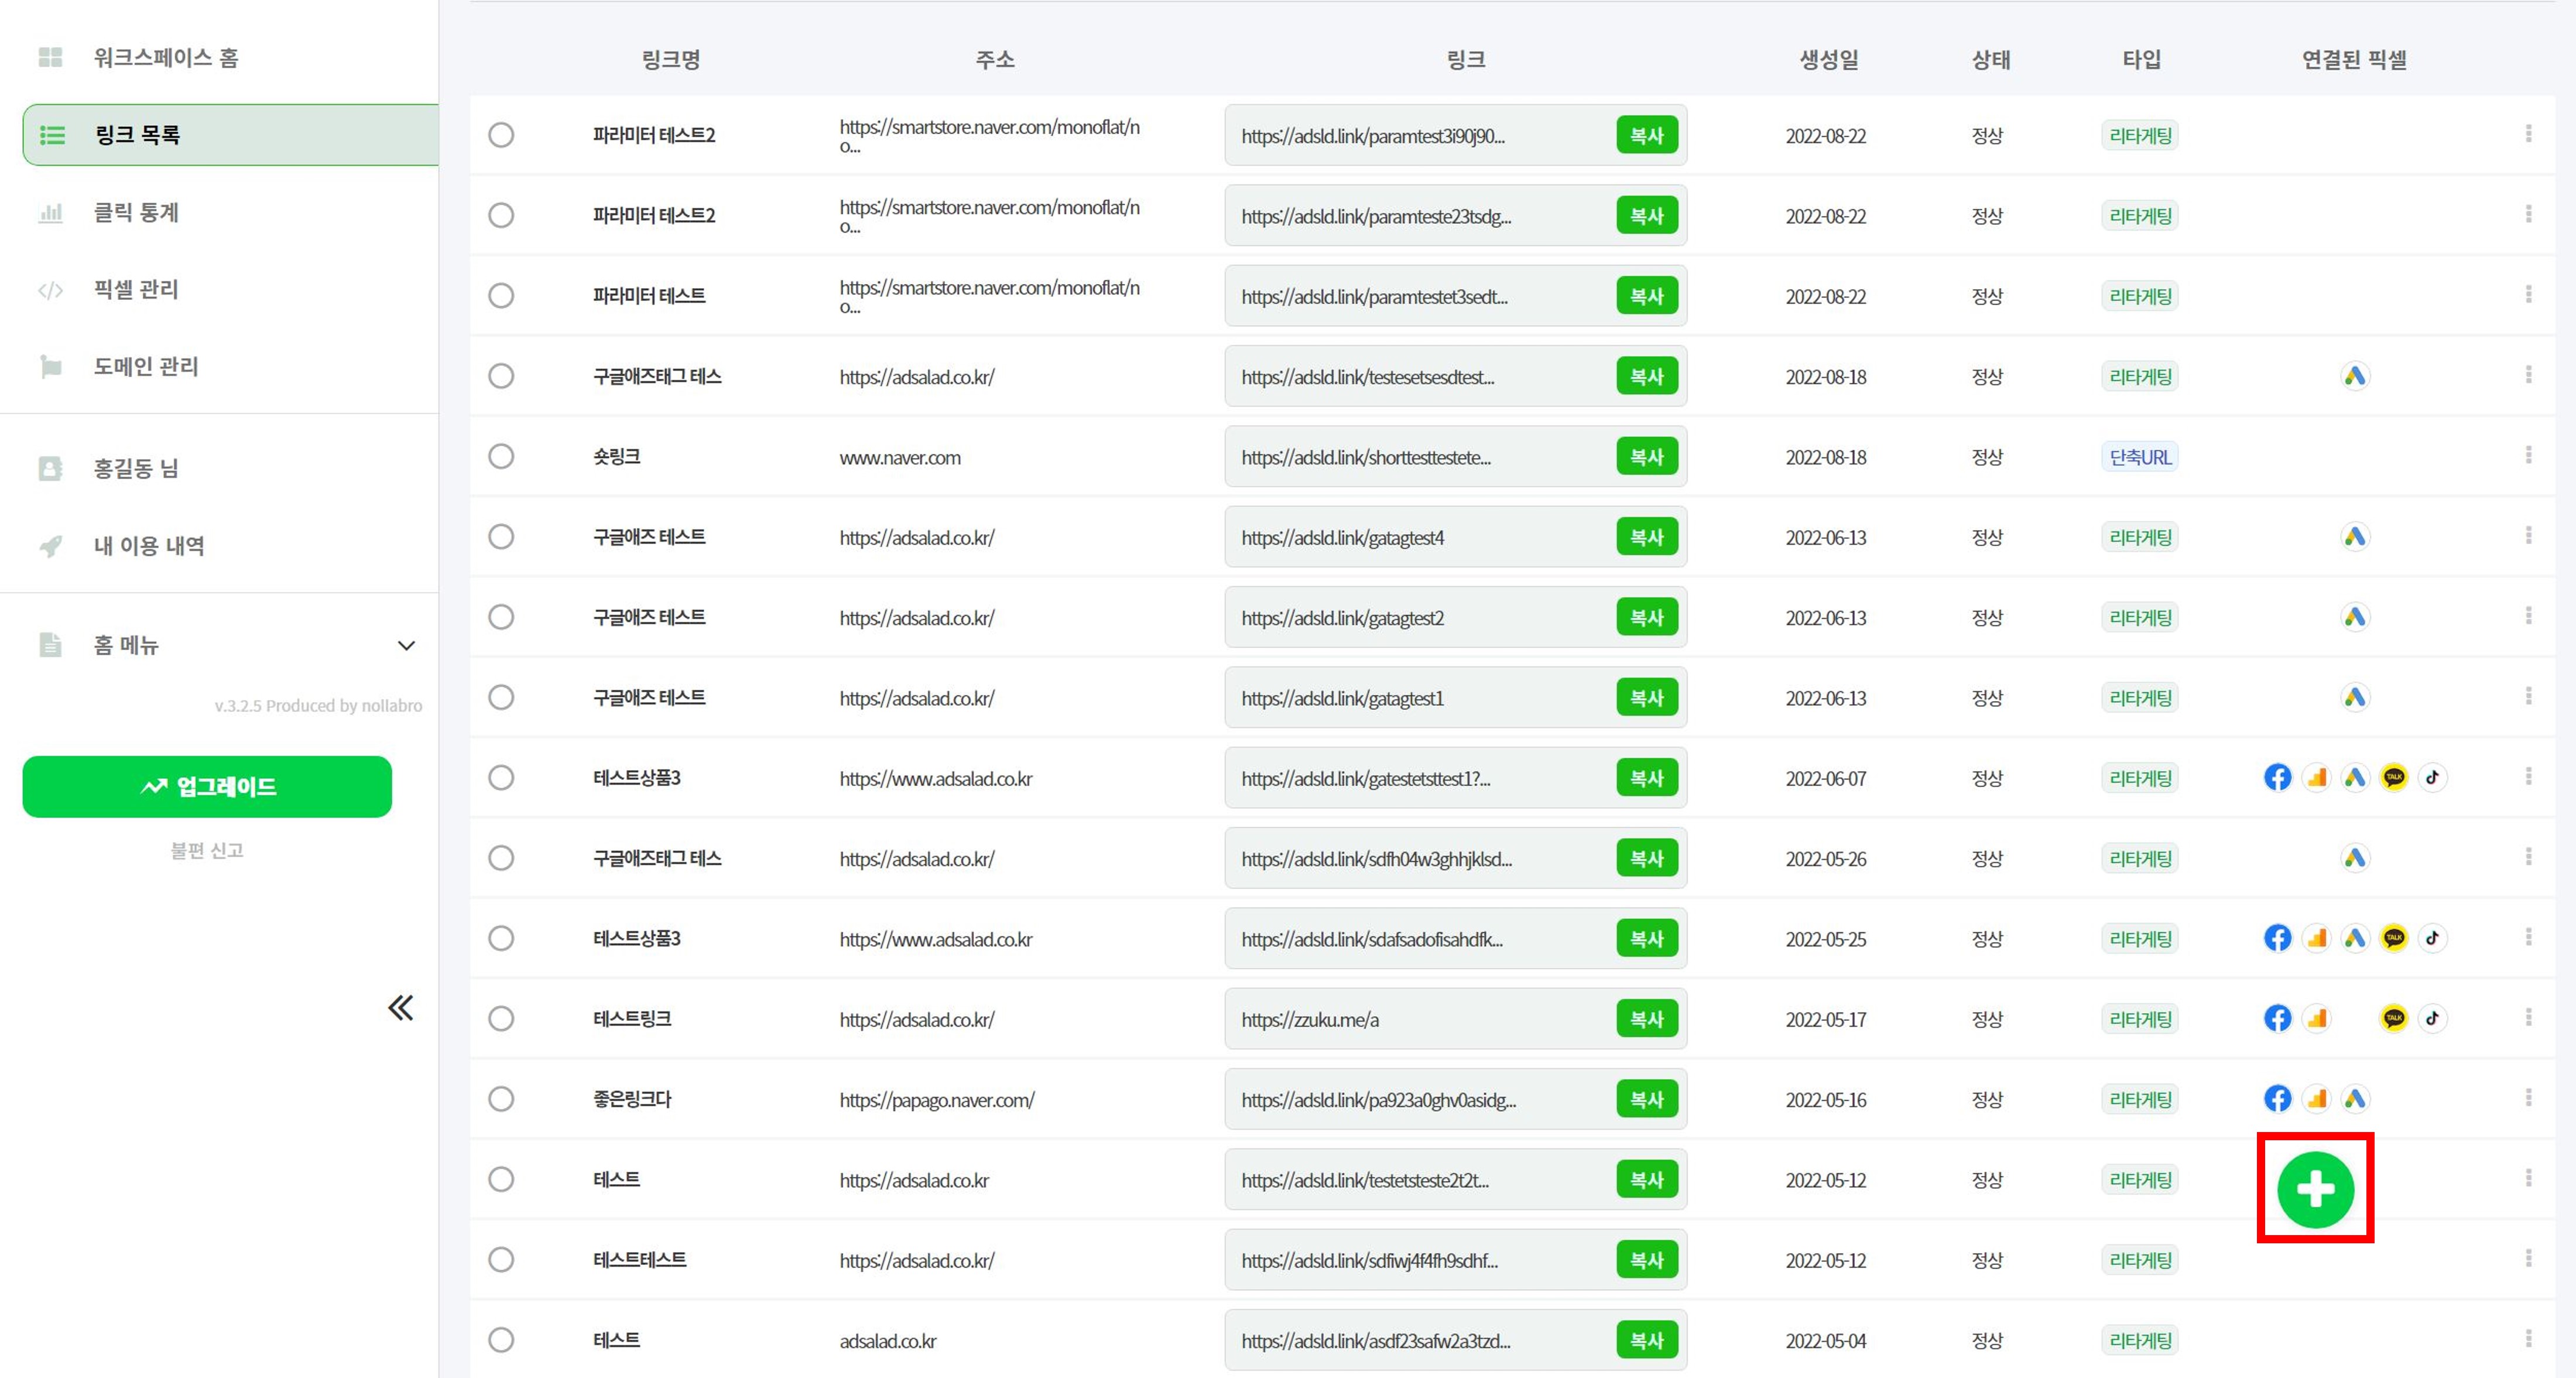The width and height of the screenshot is (2576, 1378).
Task: Open more options menu for 좋은링크다 row
Action: coord(2528,1097)
